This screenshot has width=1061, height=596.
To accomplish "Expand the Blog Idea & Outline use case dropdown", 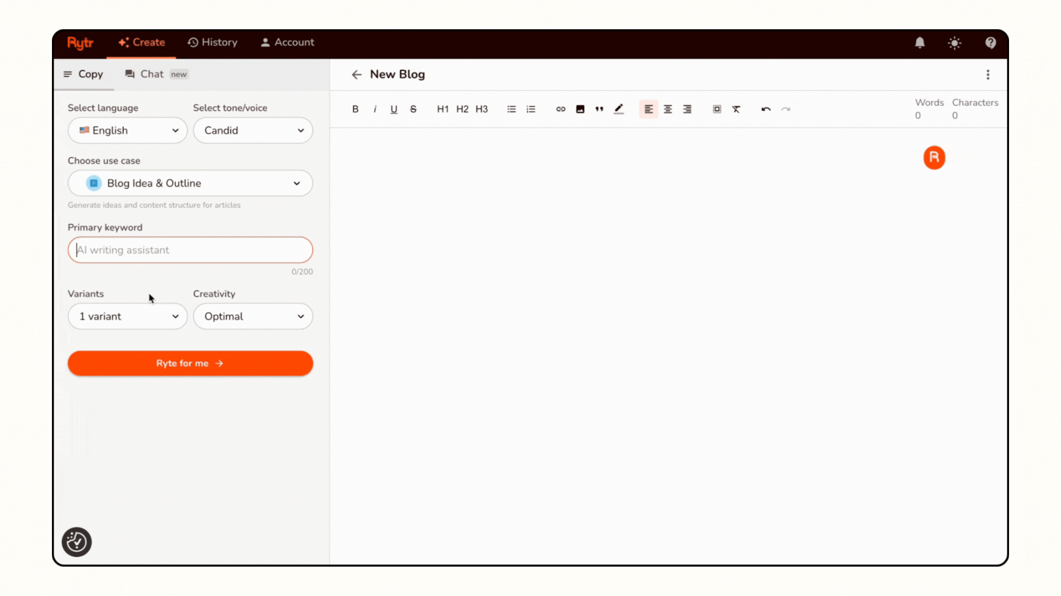I will point(190,183).
